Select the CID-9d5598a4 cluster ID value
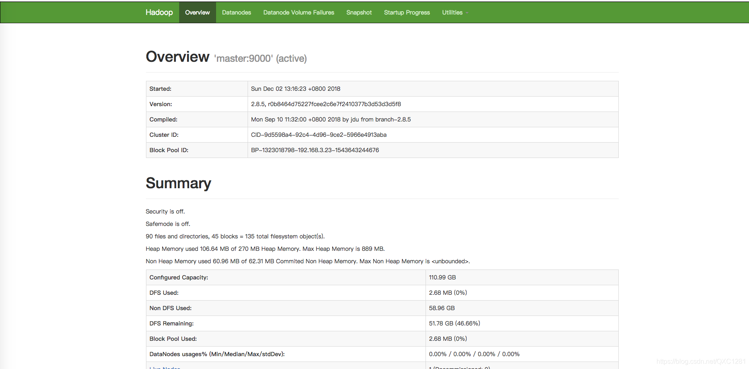The image size is (749, 369). [x=319, y=135]
